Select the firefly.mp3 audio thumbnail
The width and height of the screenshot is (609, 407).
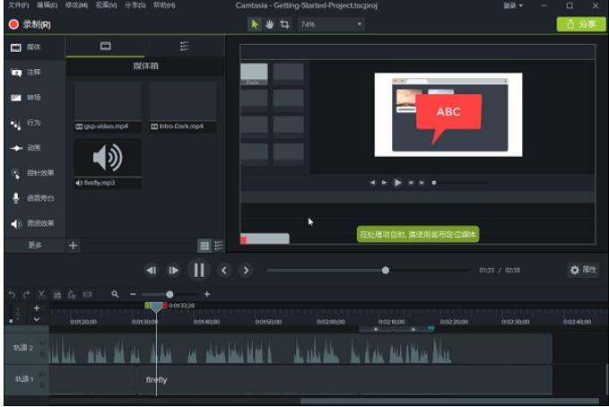(x=108, y=164)
